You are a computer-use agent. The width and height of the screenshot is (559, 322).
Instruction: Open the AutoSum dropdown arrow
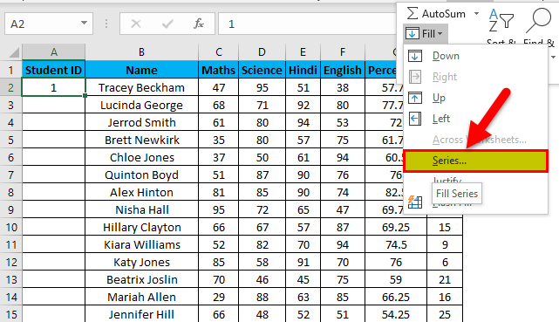[x=476, y=14]
